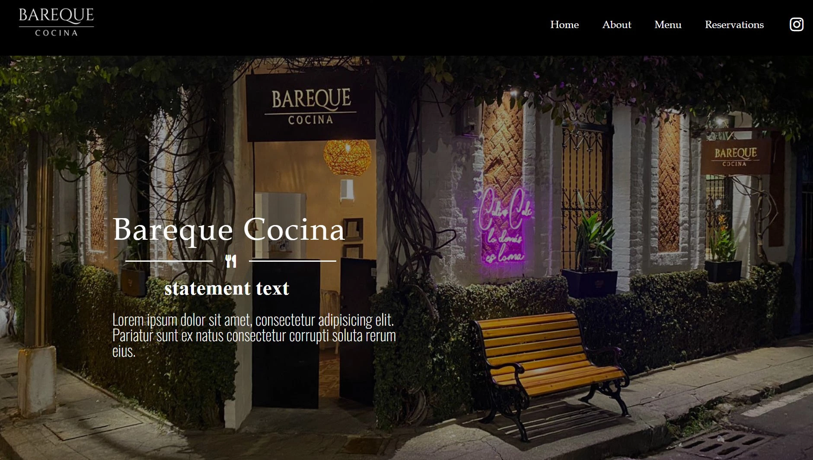Open the Instagram icon link

click(796, 24)
